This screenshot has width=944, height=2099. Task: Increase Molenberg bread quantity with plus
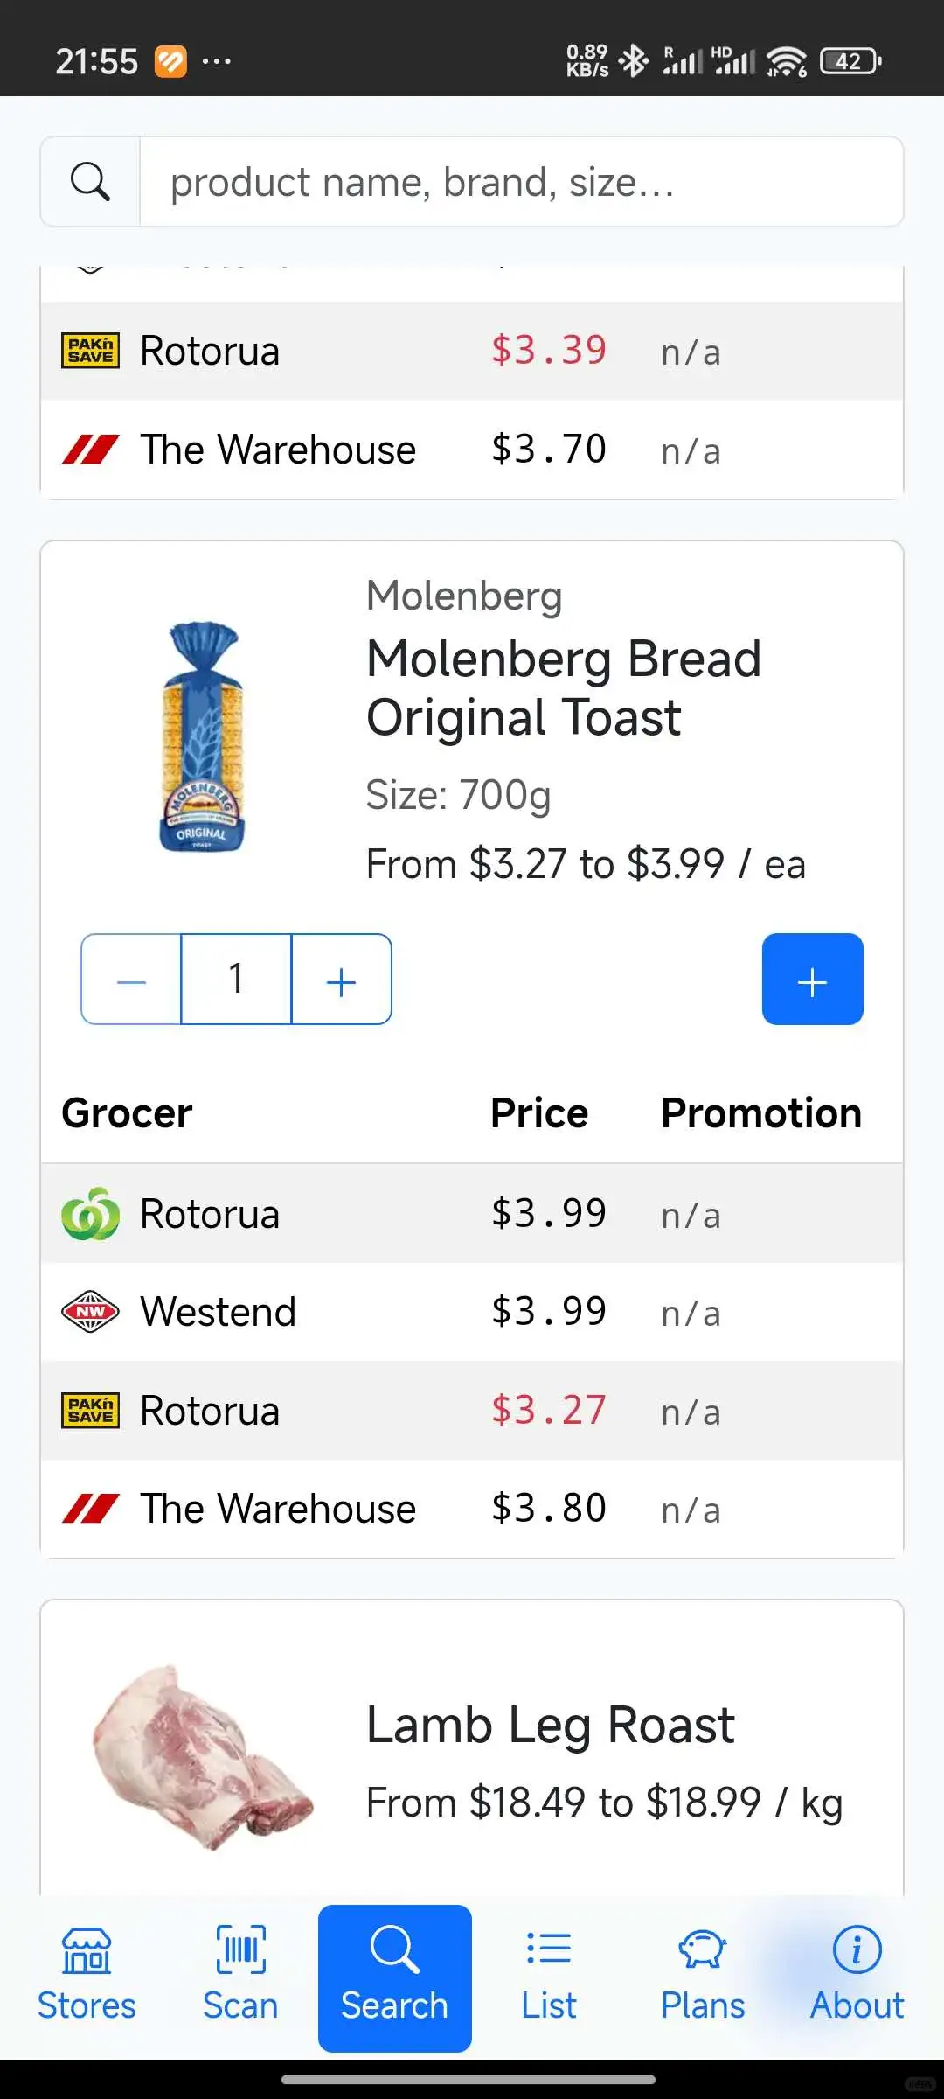[x=341, y=980]
